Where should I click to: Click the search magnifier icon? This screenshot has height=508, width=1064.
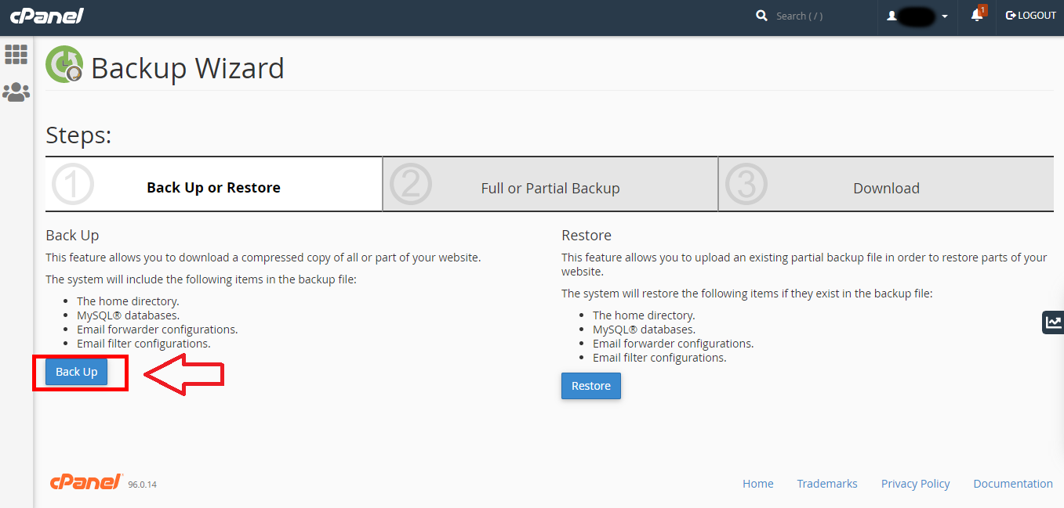coord(761,16)
